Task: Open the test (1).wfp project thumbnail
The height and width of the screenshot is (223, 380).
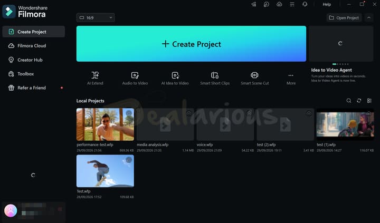Action: coord(345,124)
